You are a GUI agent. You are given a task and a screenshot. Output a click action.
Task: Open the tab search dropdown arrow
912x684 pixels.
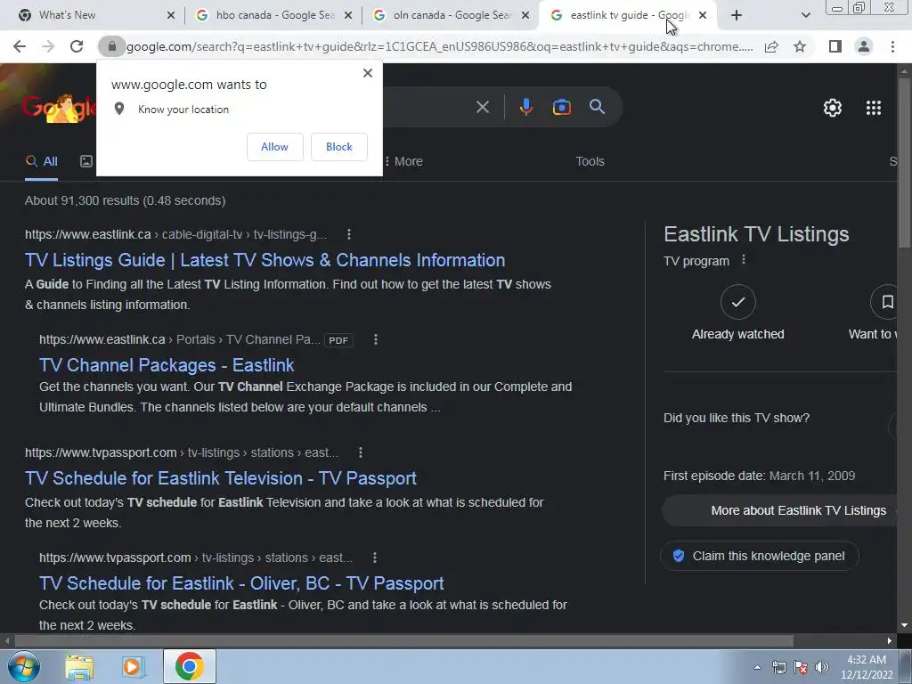tap(805, 15)
